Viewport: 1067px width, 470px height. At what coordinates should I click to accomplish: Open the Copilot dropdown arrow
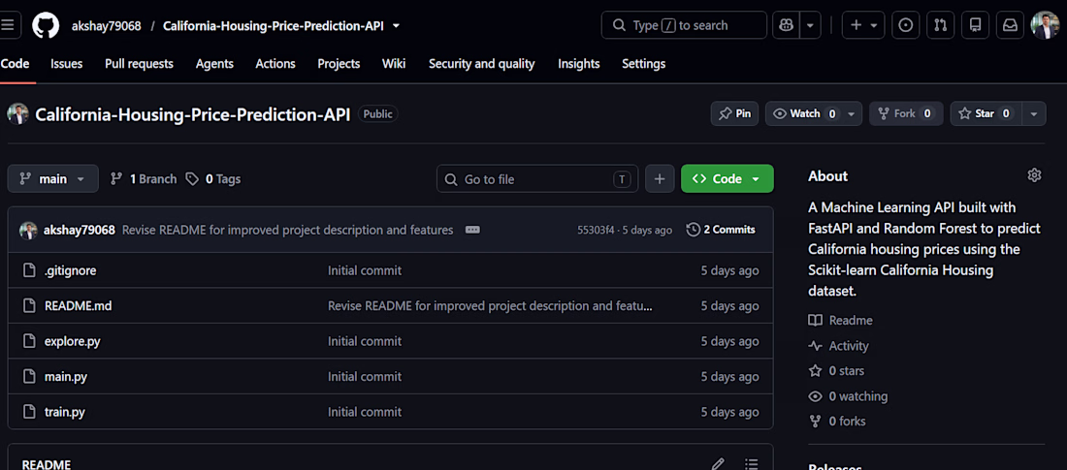coord(810,25)
